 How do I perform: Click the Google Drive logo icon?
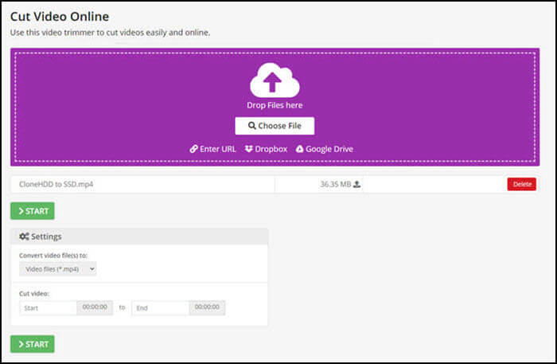pos(300,149)
